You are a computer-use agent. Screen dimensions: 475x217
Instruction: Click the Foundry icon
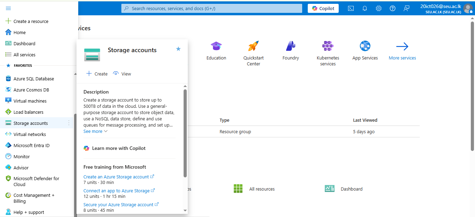pyautogui.click(x=291, y=46)
